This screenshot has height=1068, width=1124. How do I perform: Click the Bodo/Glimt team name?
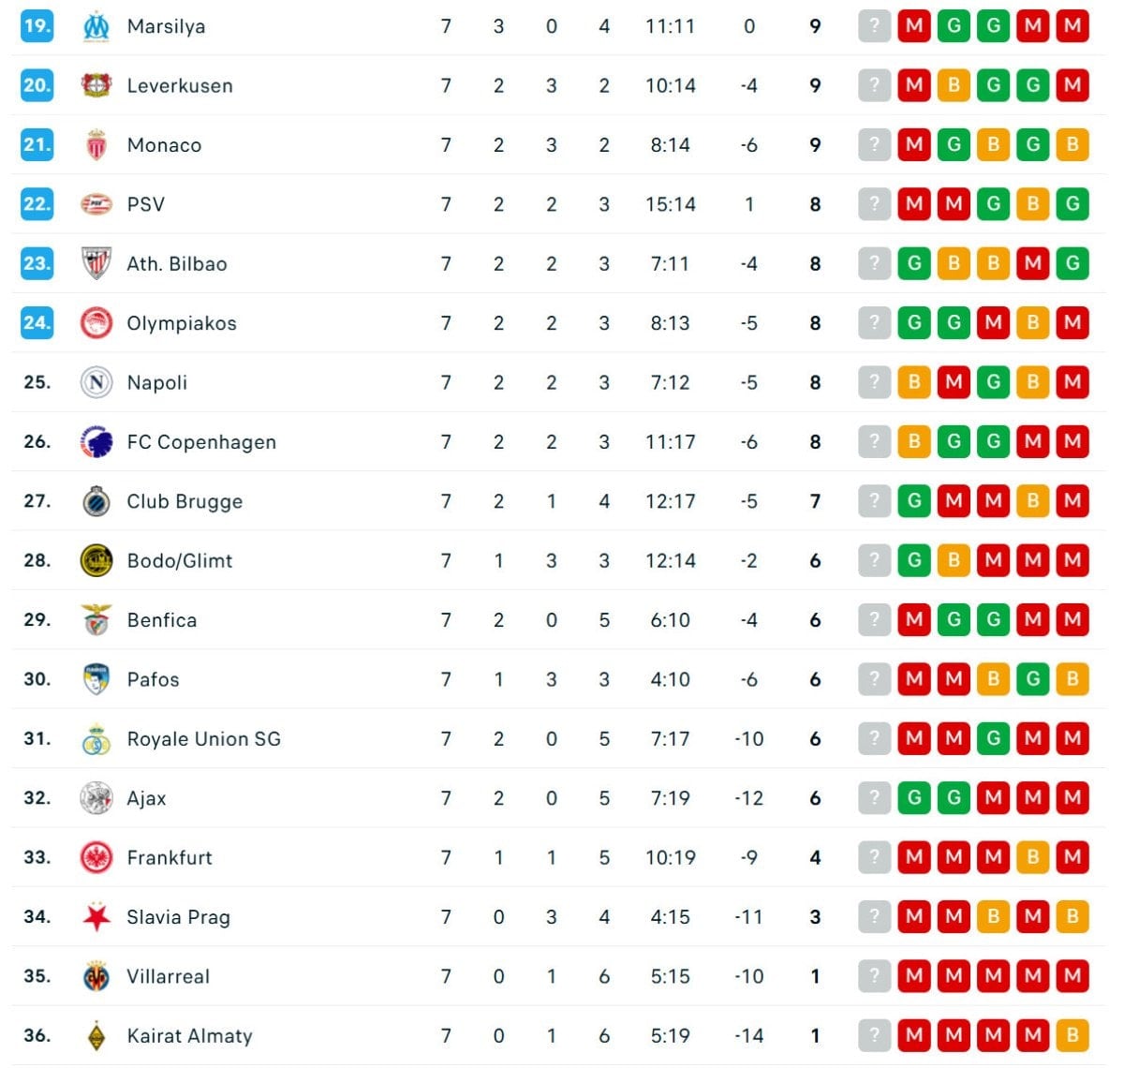tap(180, 560)
